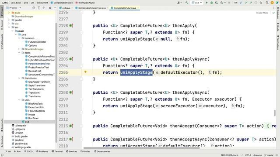The height and width of the screenshot is (157, 280).
Task: Open the profiler run options icon
Action: [x=222, y=3]
